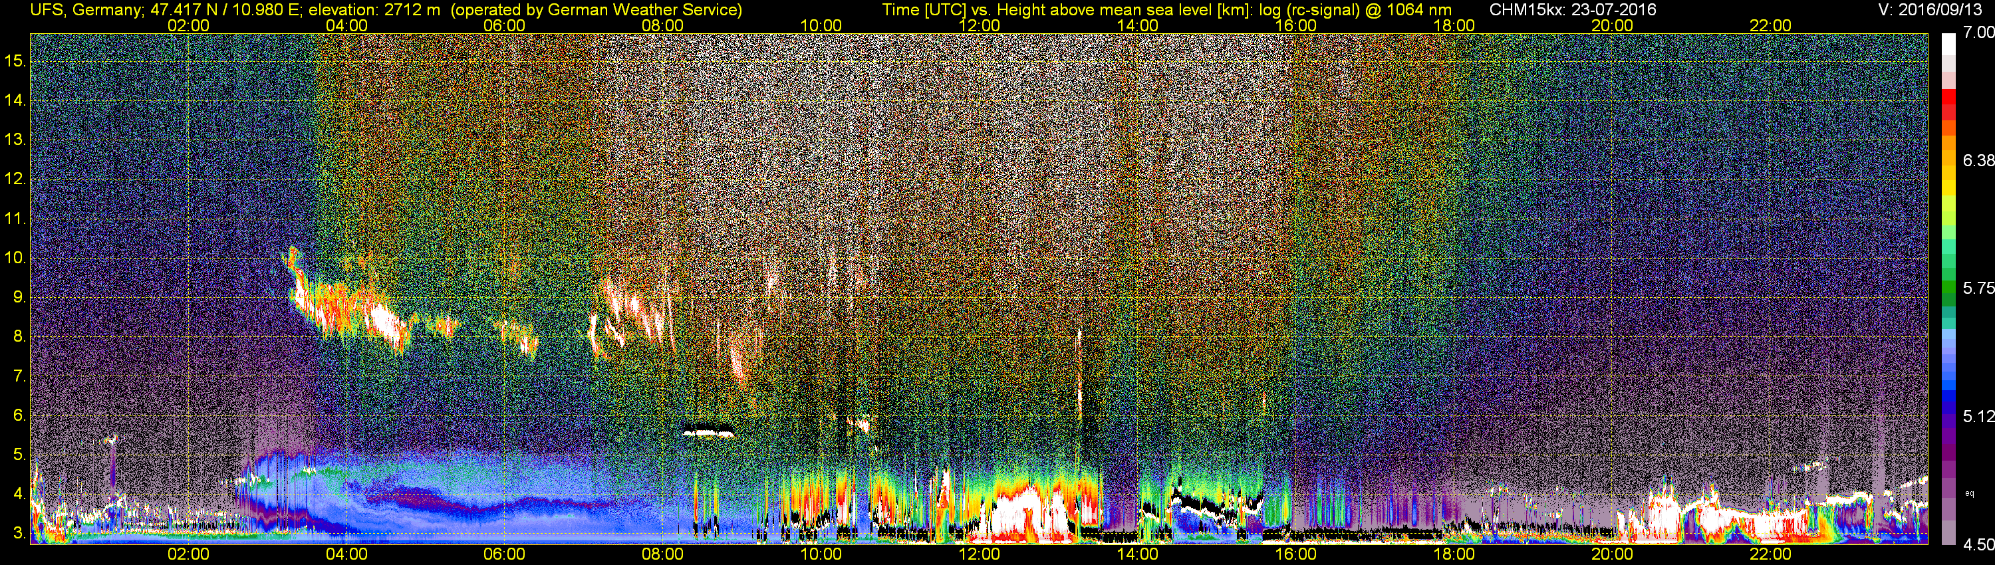Click the "13." height axis label
1995x565 pixels.
(15, 140)
